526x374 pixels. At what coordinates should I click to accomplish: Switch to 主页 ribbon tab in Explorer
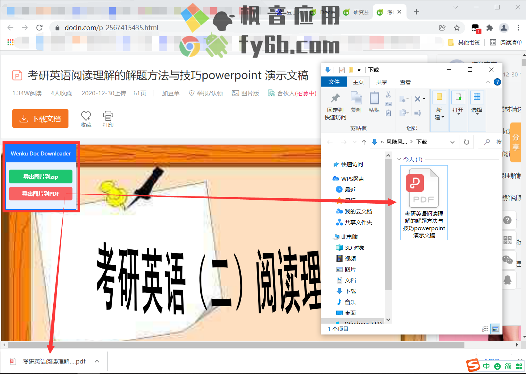(x=358, y=82)
